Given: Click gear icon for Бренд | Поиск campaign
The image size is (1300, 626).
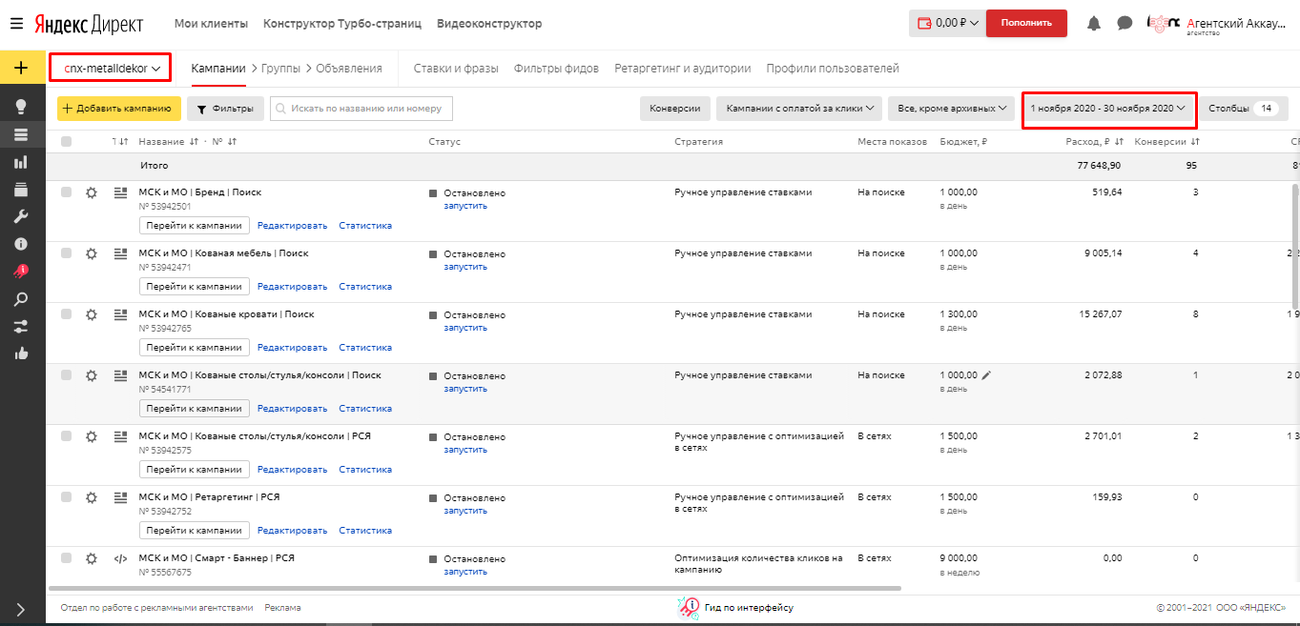Looking at the screenshot, I should click(92, 192).
